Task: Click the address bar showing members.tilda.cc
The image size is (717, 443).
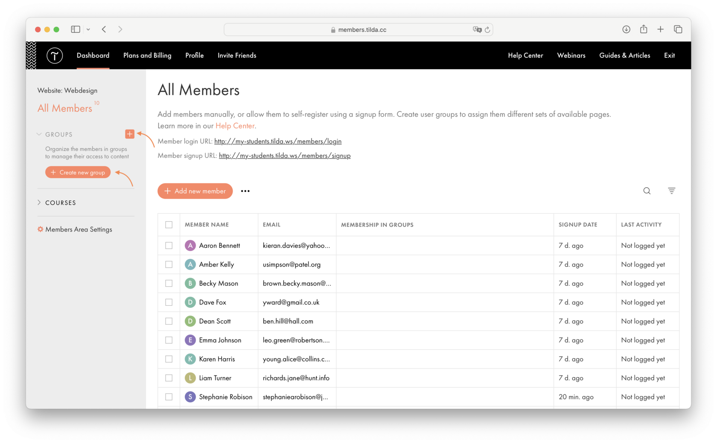Action: 358,29
